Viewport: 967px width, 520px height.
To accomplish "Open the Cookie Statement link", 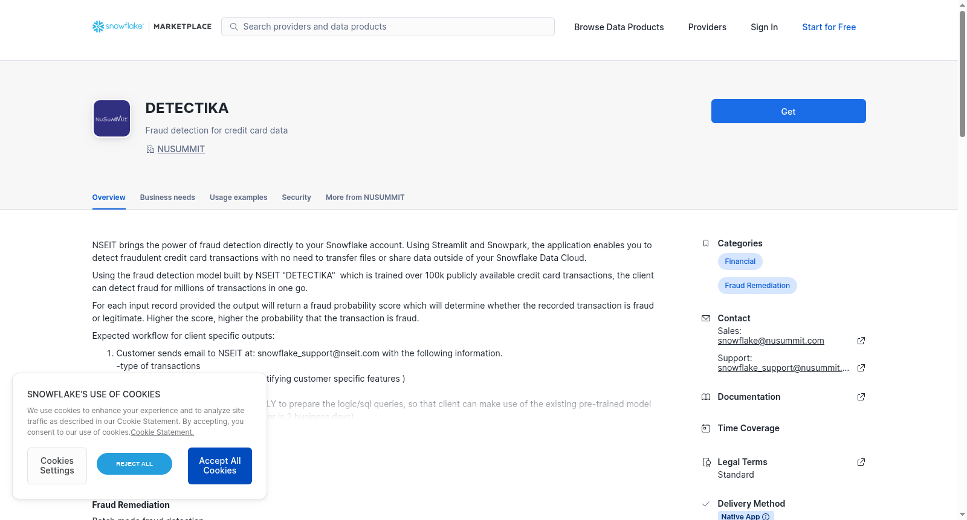I will coord(162,432).
